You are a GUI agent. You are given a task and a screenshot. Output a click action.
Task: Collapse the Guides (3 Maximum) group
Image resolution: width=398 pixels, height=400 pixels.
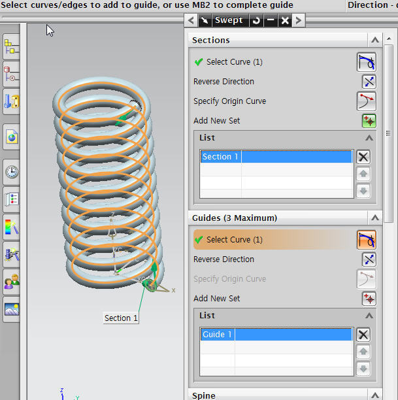374,218
